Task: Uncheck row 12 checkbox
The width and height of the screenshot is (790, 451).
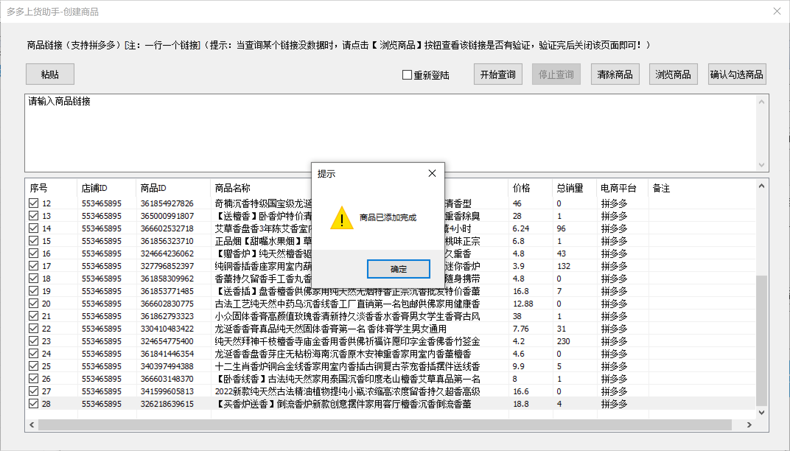Action: (x=34, y=203)
